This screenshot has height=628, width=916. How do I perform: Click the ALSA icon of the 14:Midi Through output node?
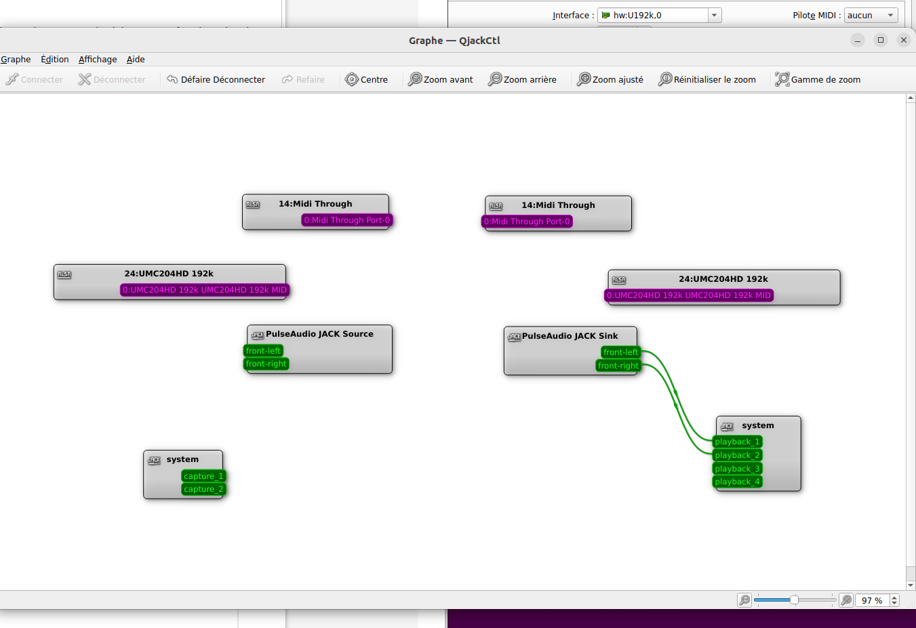[253, 205]
